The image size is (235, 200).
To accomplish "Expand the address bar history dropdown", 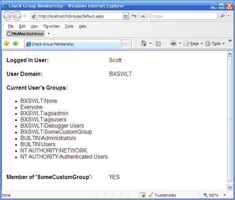I will [x=126, y=16].
